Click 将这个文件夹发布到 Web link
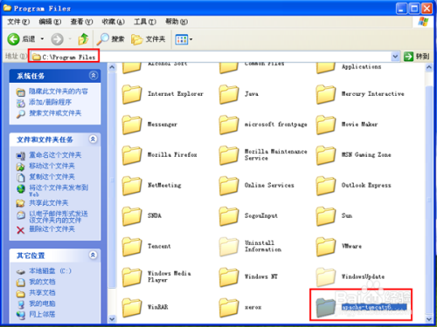 (x=59, y=190)
